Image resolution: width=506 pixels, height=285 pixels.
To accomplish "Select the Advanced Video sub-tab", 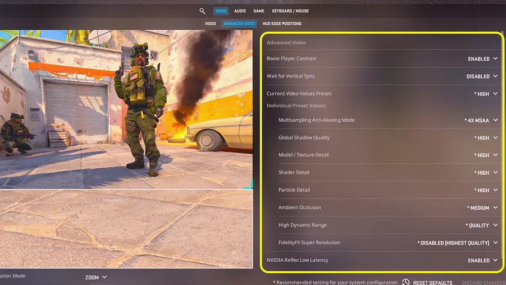I will point(239,24).
